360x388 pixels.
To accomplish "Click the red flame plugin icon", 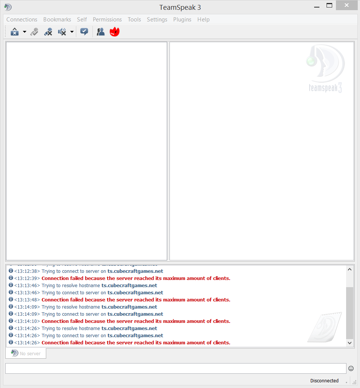I will 114,32.
